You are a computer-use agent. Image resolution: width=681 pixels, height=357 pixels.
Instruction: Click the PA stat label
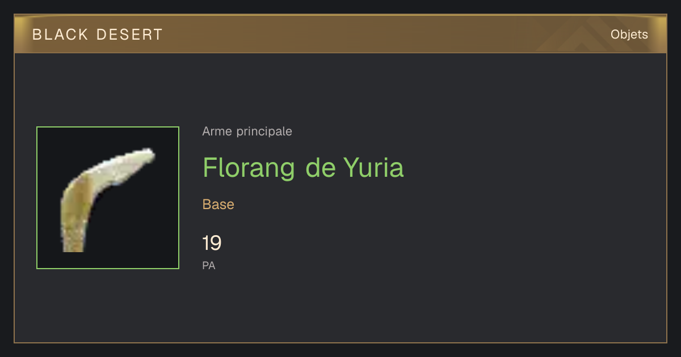pos(209,265)
